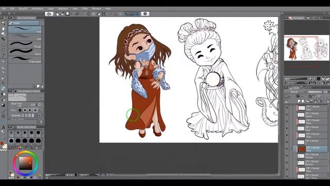Open the Window menu
The image size is (330, 186).
[96, 9]
